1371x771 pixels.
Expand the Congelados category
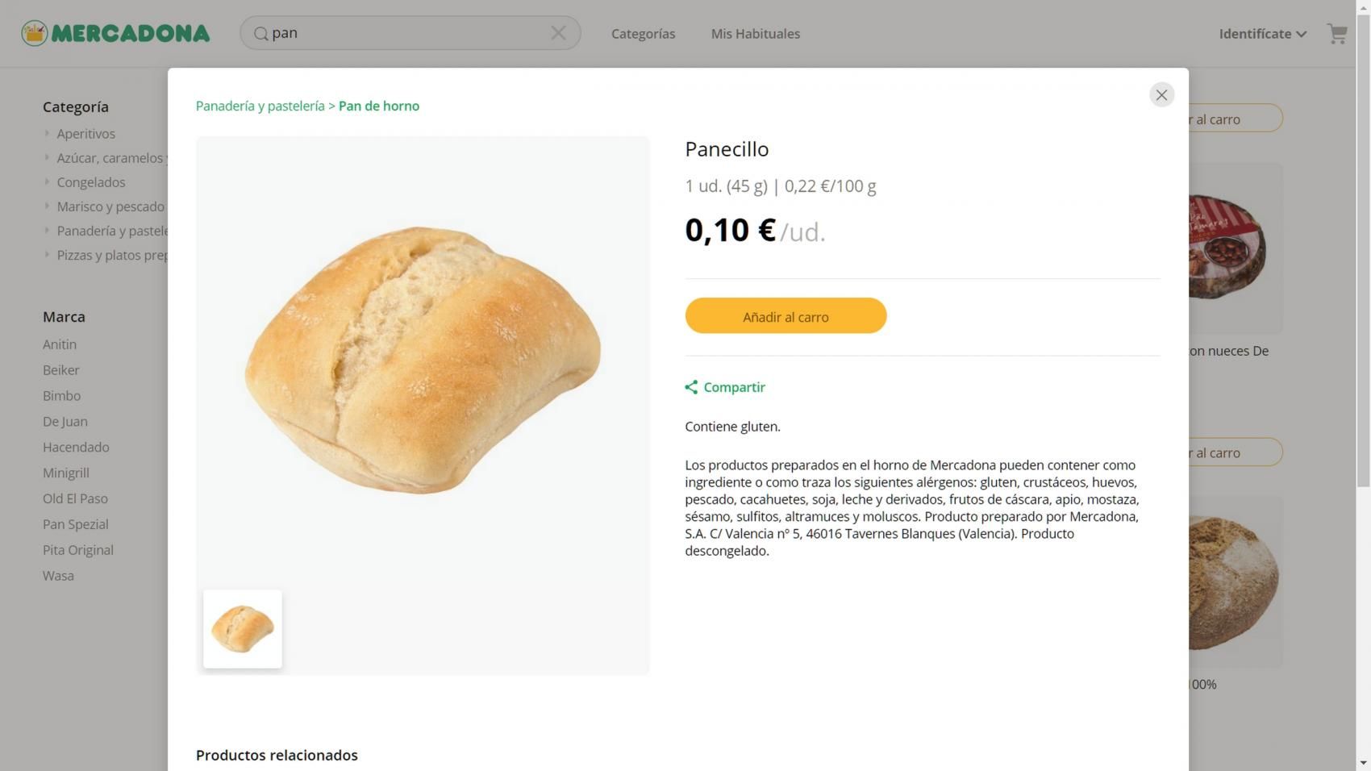[x=90, y=182]
